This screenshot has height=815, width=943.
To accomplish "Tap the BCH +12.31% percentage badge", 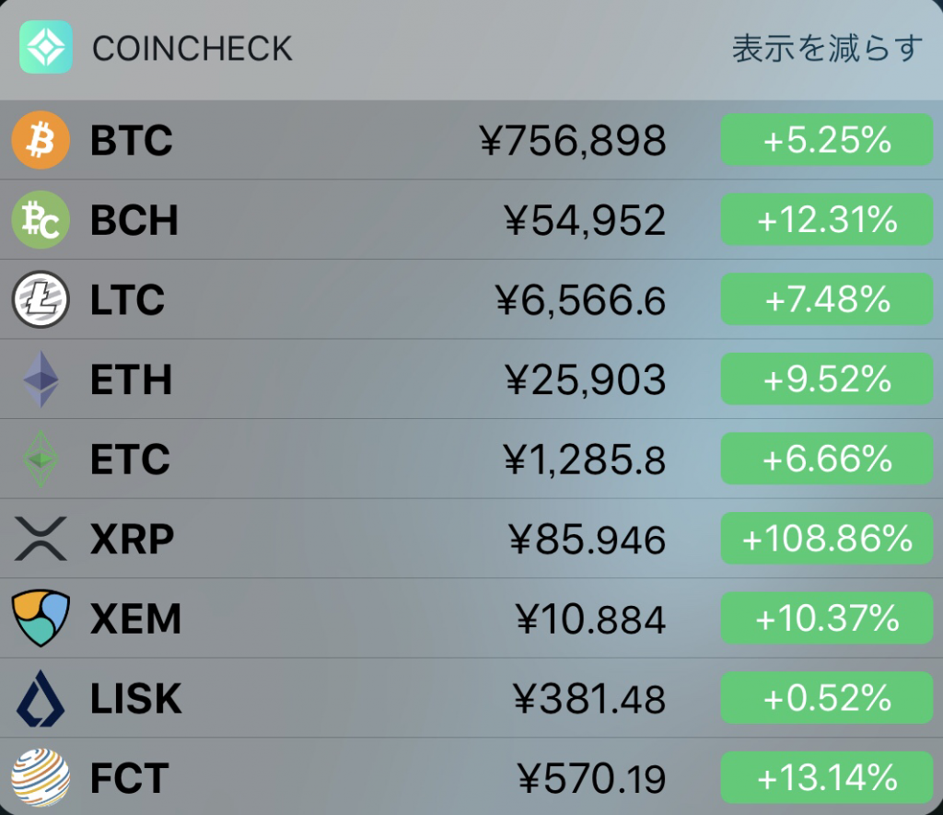I will pyautogui.click(x=827, y=219).
